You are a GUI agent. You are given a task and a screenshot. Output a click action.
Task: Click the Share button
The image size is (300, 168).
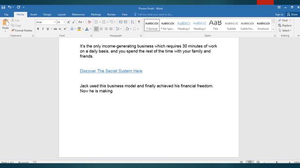click(x=292, y=14)
